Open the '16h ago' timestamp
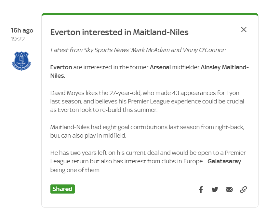This screenshot has height=216, width=267. pyautogui.click(x=22, y=31)
